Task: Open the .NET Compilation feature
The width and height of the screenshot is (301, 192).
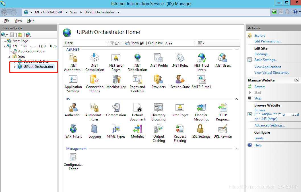Action: [95, 62]
